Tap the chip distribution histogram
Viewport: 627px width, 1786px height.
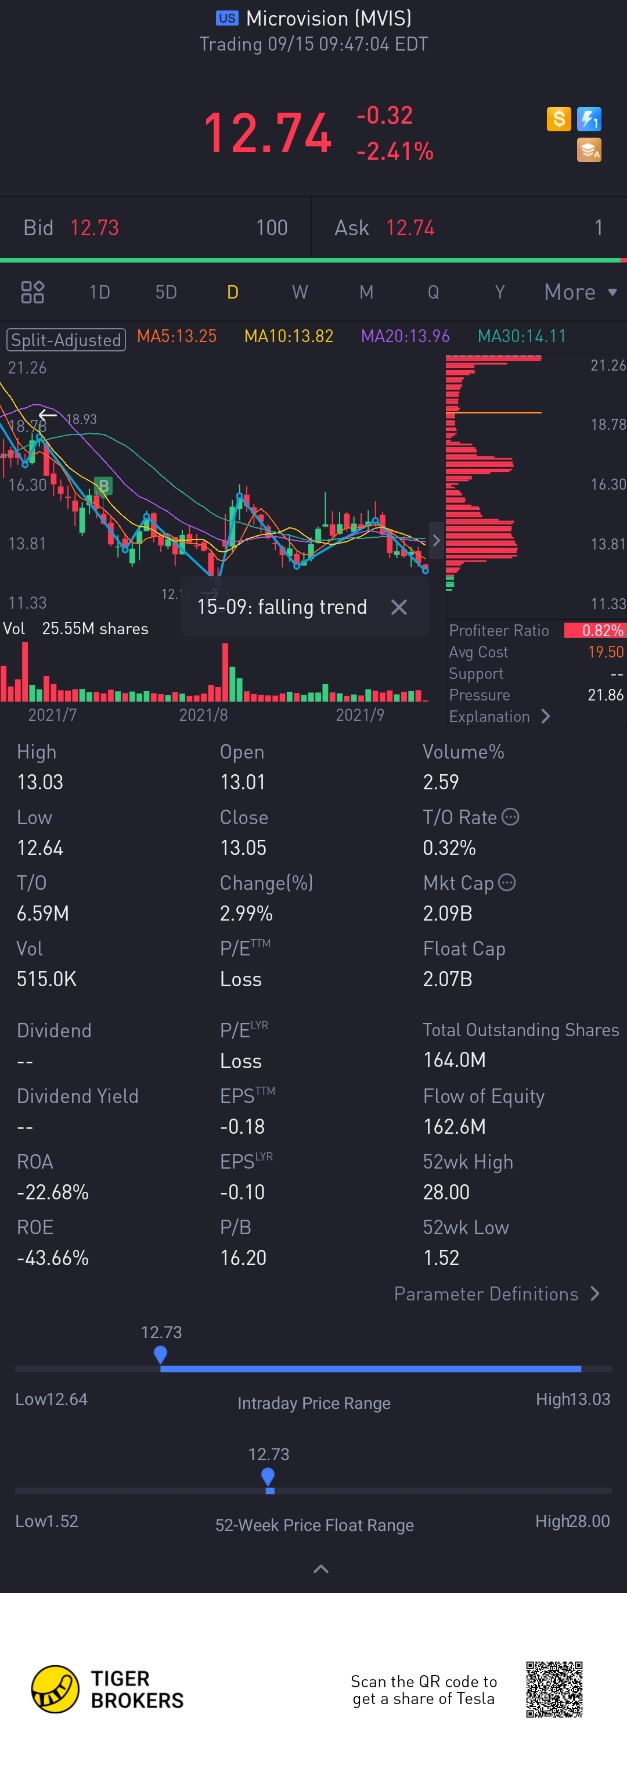[x=493, y=473]
